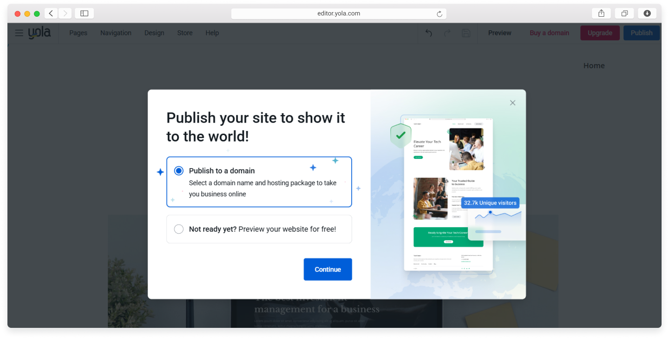This screenshot has height=339, width=669.
Task: Open the browser share icon
Action: pyautogui.click(x=601, y=13)
